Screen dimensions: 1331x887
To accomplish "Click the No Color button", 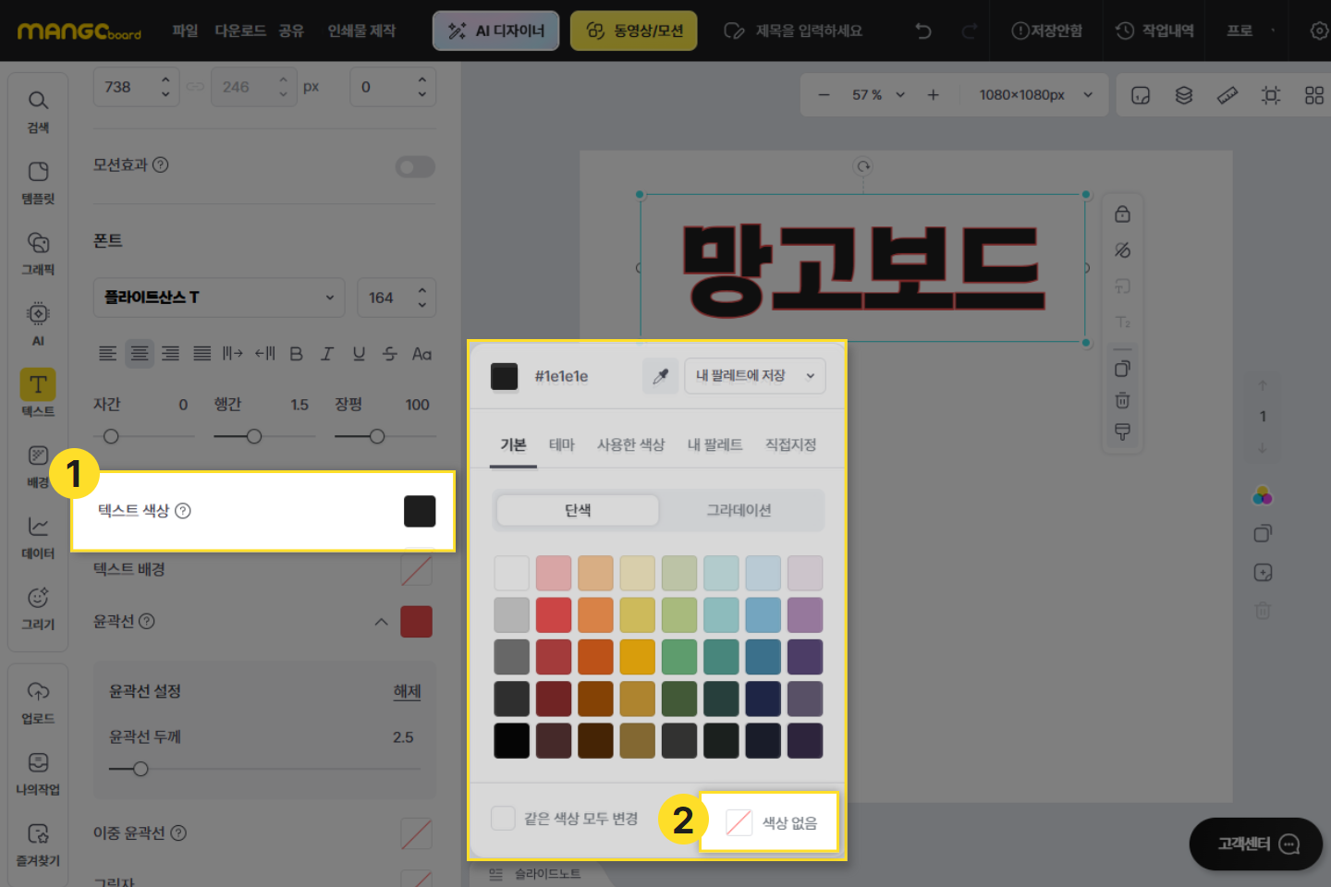I will coord(770,822).
